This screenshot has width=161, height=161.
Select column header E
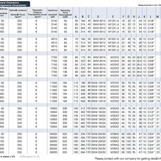click(113, 17)
